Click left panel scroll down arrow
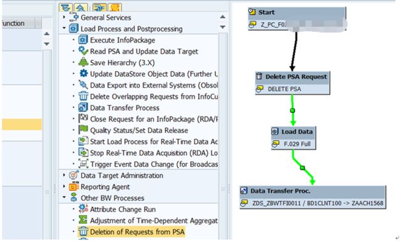The image size is (401, 241). click(46, 44)
